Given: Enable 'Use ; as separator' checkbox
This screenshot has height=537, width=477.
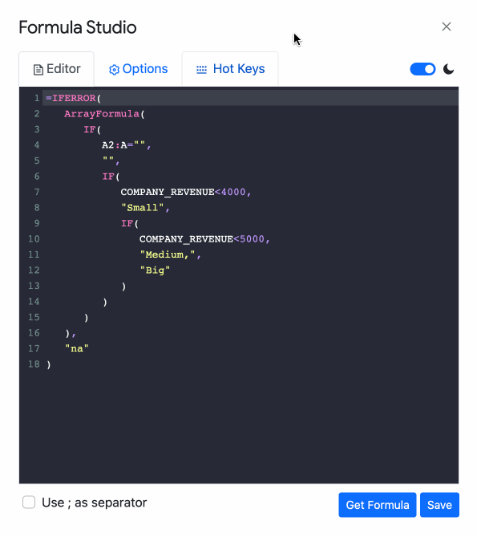Looking at the screenshot, I should tap(29, 502).
